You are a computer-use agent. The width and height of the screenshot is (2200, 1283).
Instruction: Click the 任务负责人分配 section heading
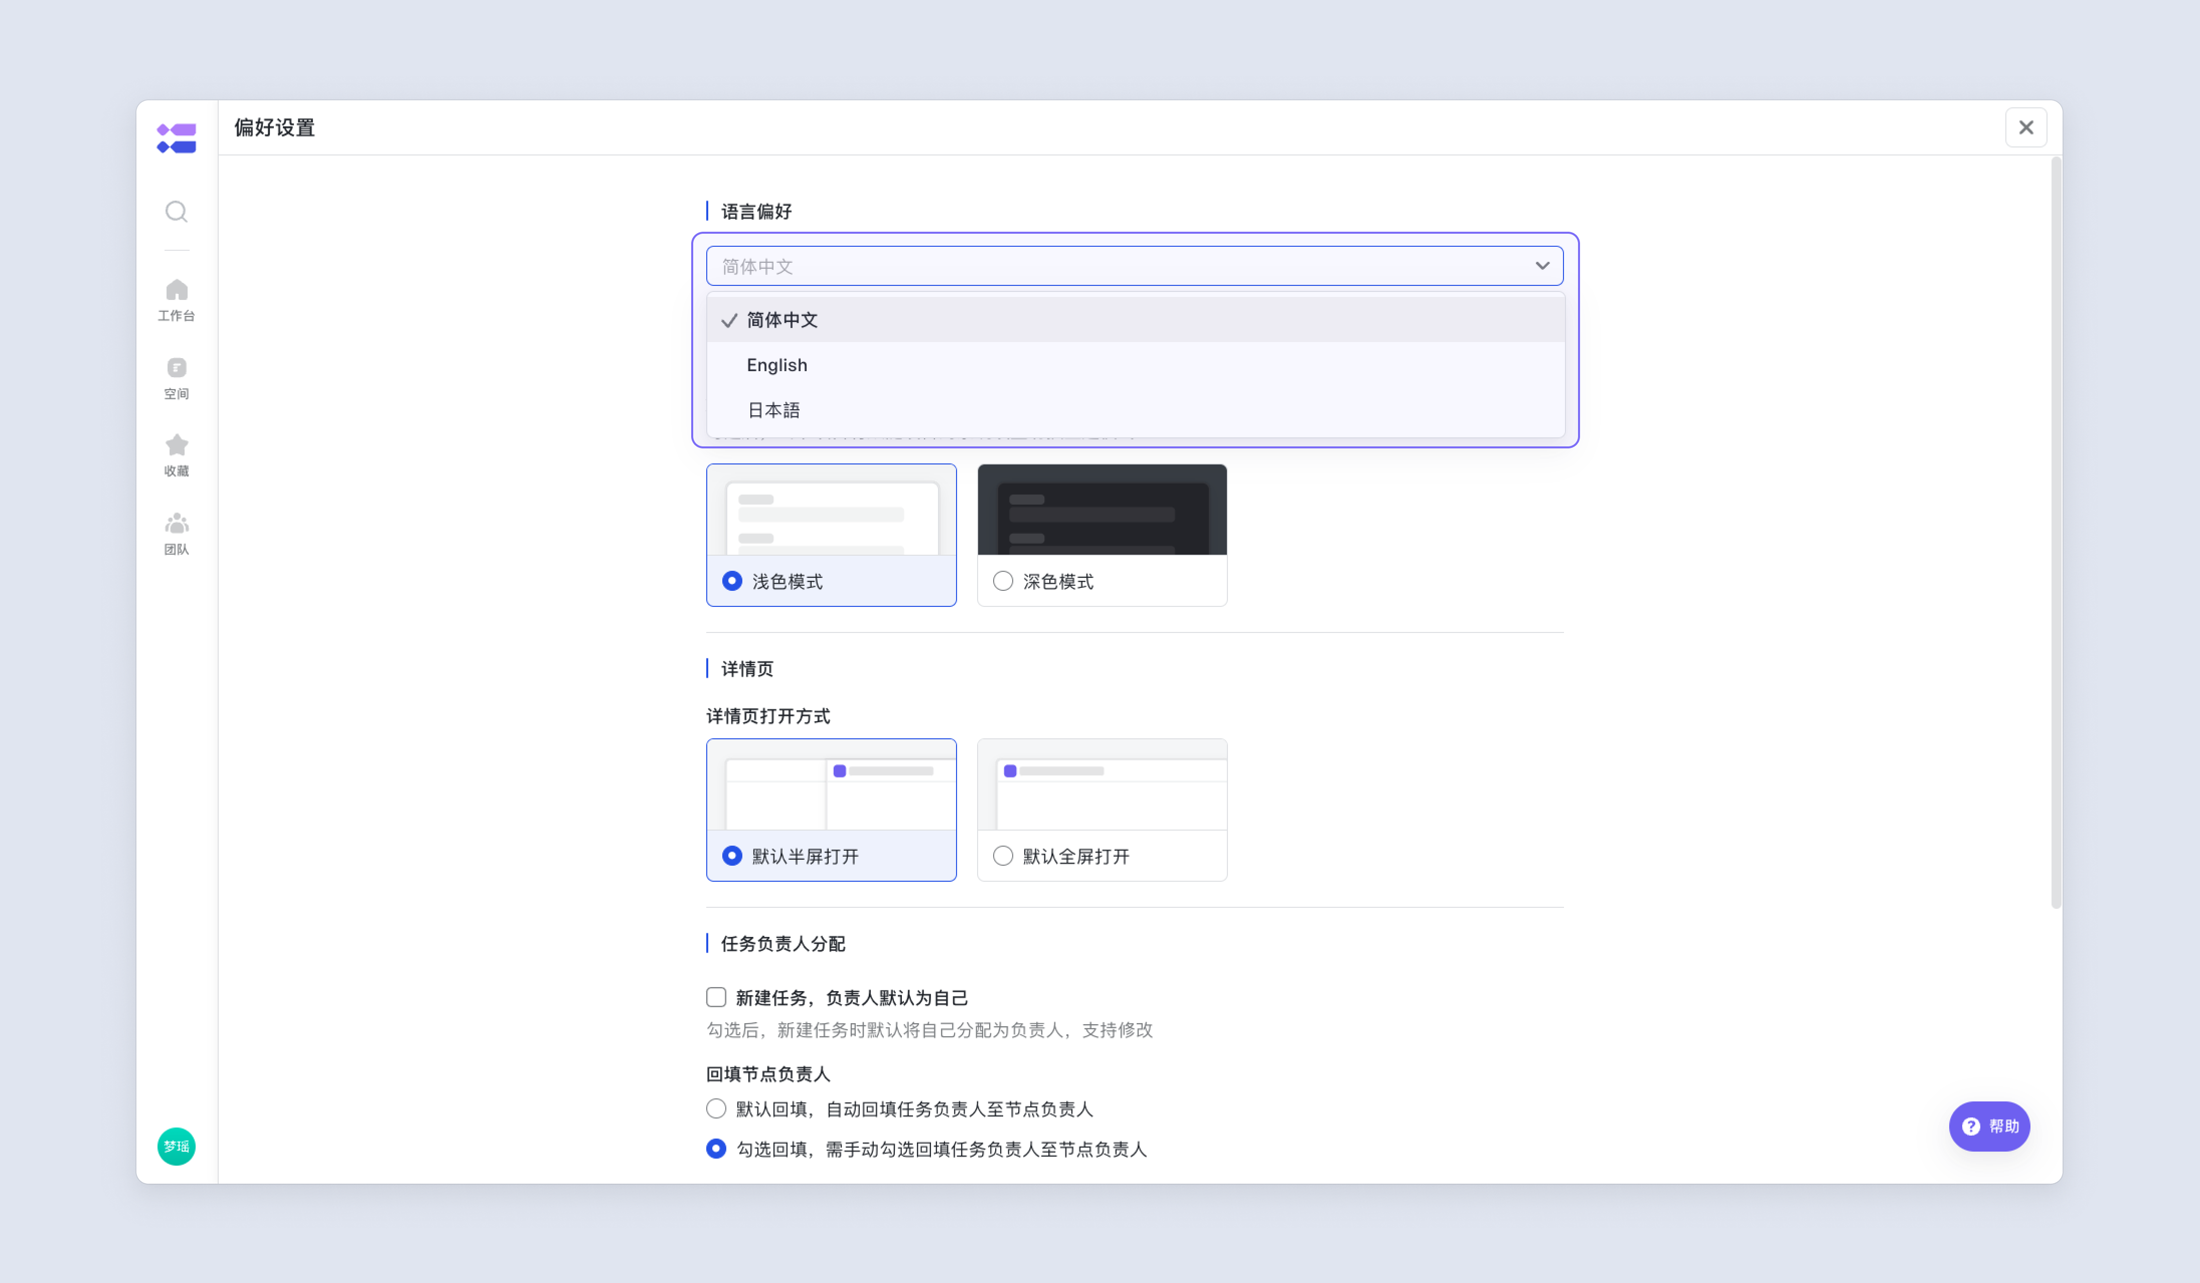[x=783, y=944]
